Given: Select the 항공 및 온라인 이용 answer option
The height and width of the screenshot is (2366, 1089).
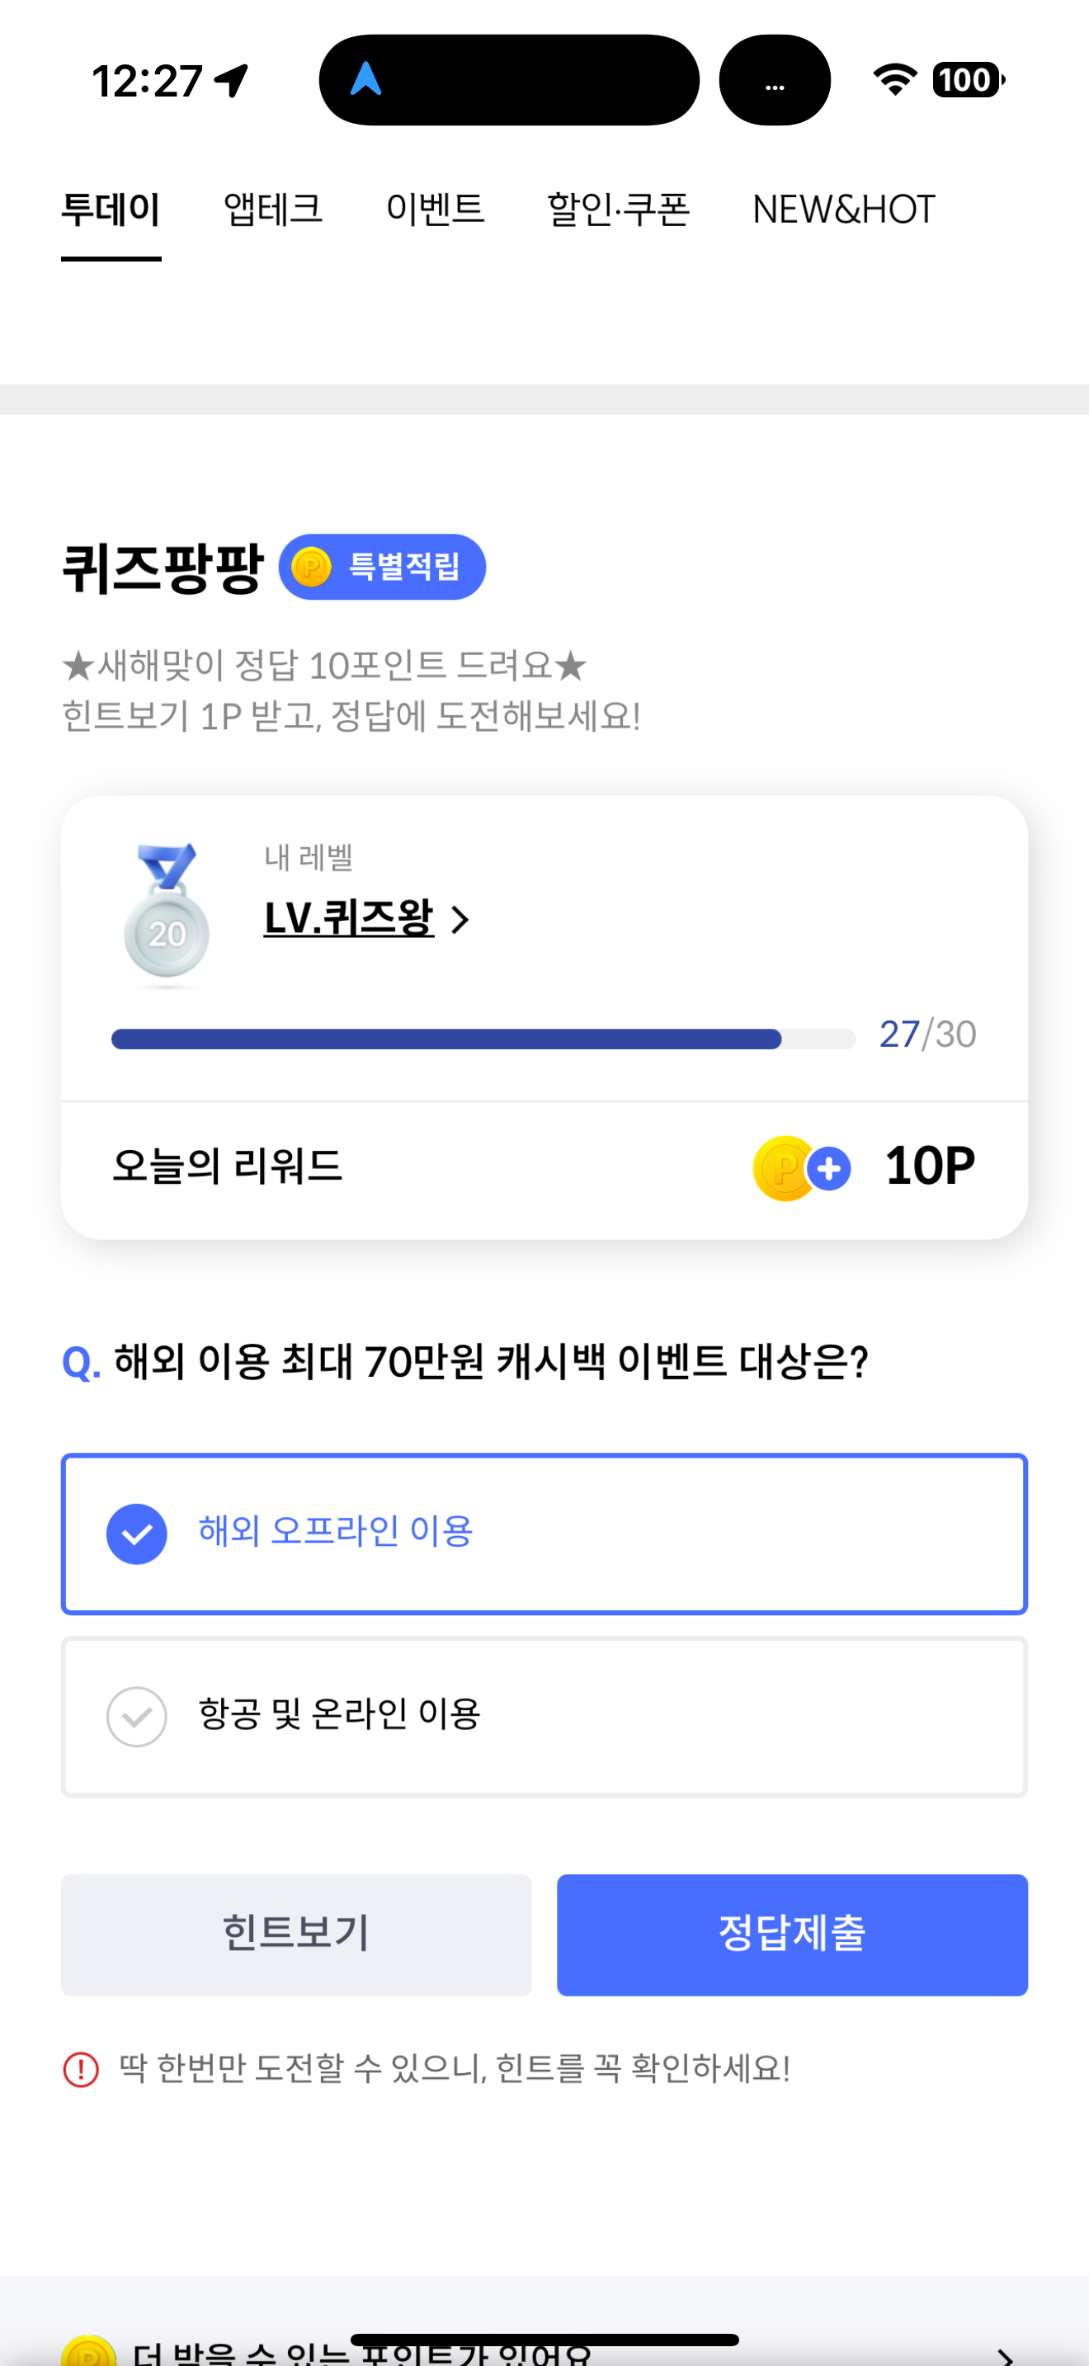Looking at the screenshot, I should [x=544, y=1716].
